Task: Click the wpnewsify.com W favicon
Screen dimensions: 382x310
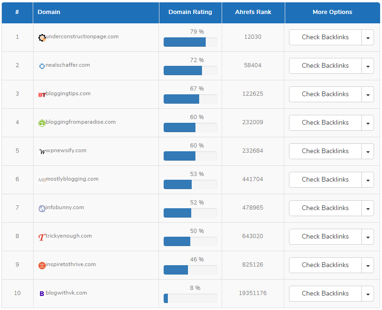Action: pos(42,152)
